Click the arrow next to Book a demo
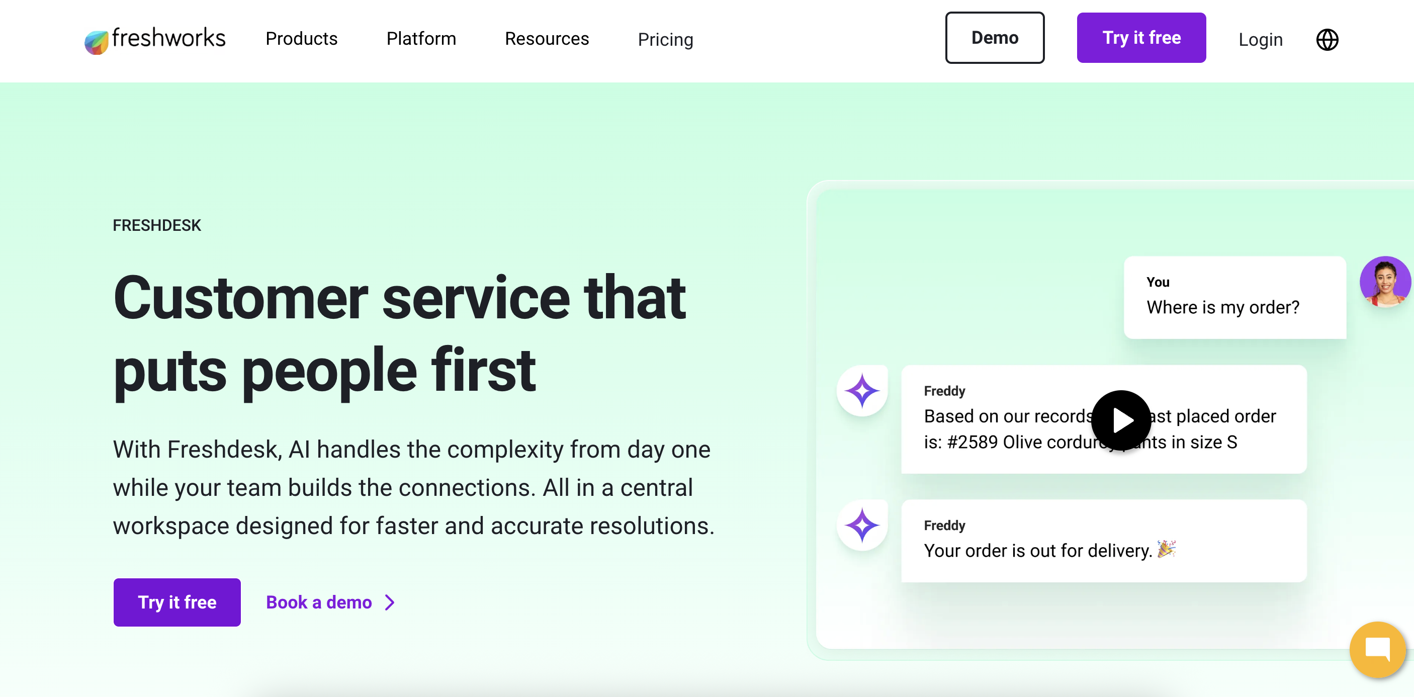Image resolution: width=1414 pixels, height=697 pixels. click(x=390, y=602)
